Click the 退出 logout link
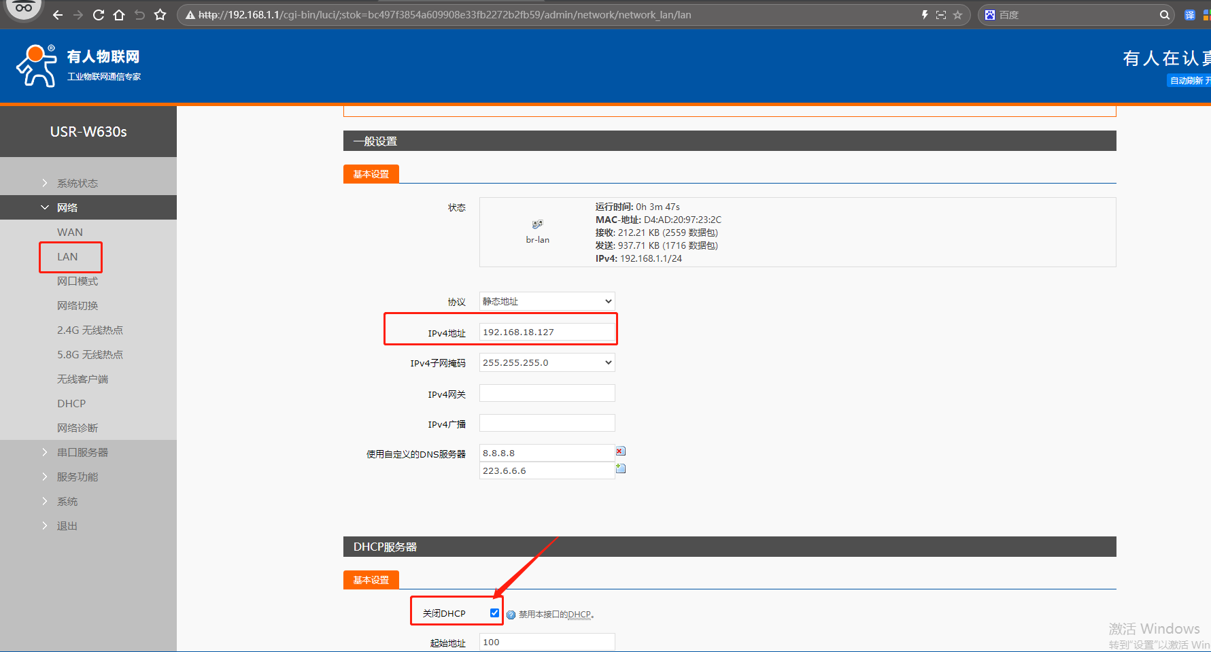This screenshot has width=1211, height=652. (x=67, y=526)
